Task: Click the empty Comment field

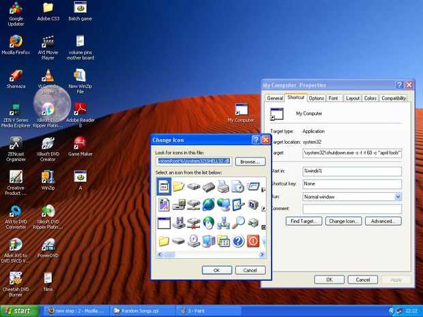Action: tap(352, 209)
